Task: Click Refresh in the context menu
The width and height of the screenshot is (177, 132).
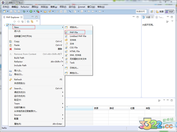Action: [18, 79]
